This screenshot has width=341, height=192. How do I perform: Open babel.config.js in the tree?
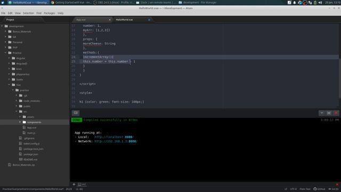(31, 143)
